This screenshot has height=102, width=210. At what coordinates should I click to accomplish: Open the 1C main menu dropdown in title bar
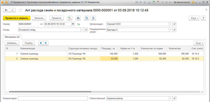6,2
